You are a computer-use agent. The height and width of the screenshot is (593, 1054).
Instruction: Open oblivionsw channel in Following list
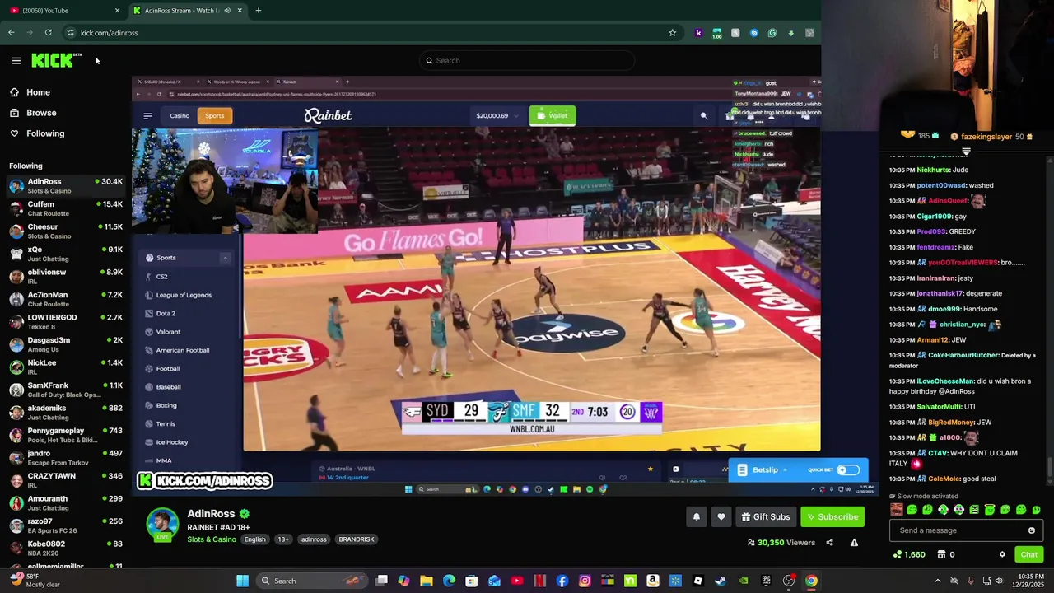pos(66,277)
